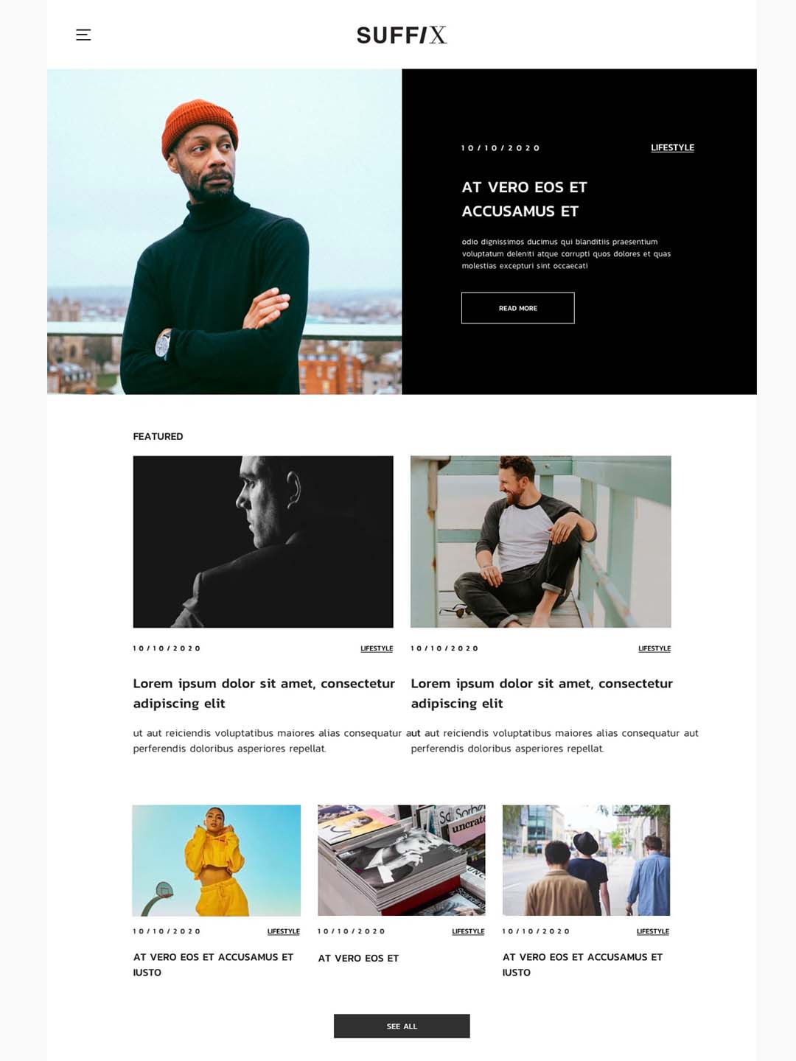The height and width of the screenshot is (1061, 796).
Task: Open the black-and-white profile portrait thumbnail
Action: [x=263, y=542]
